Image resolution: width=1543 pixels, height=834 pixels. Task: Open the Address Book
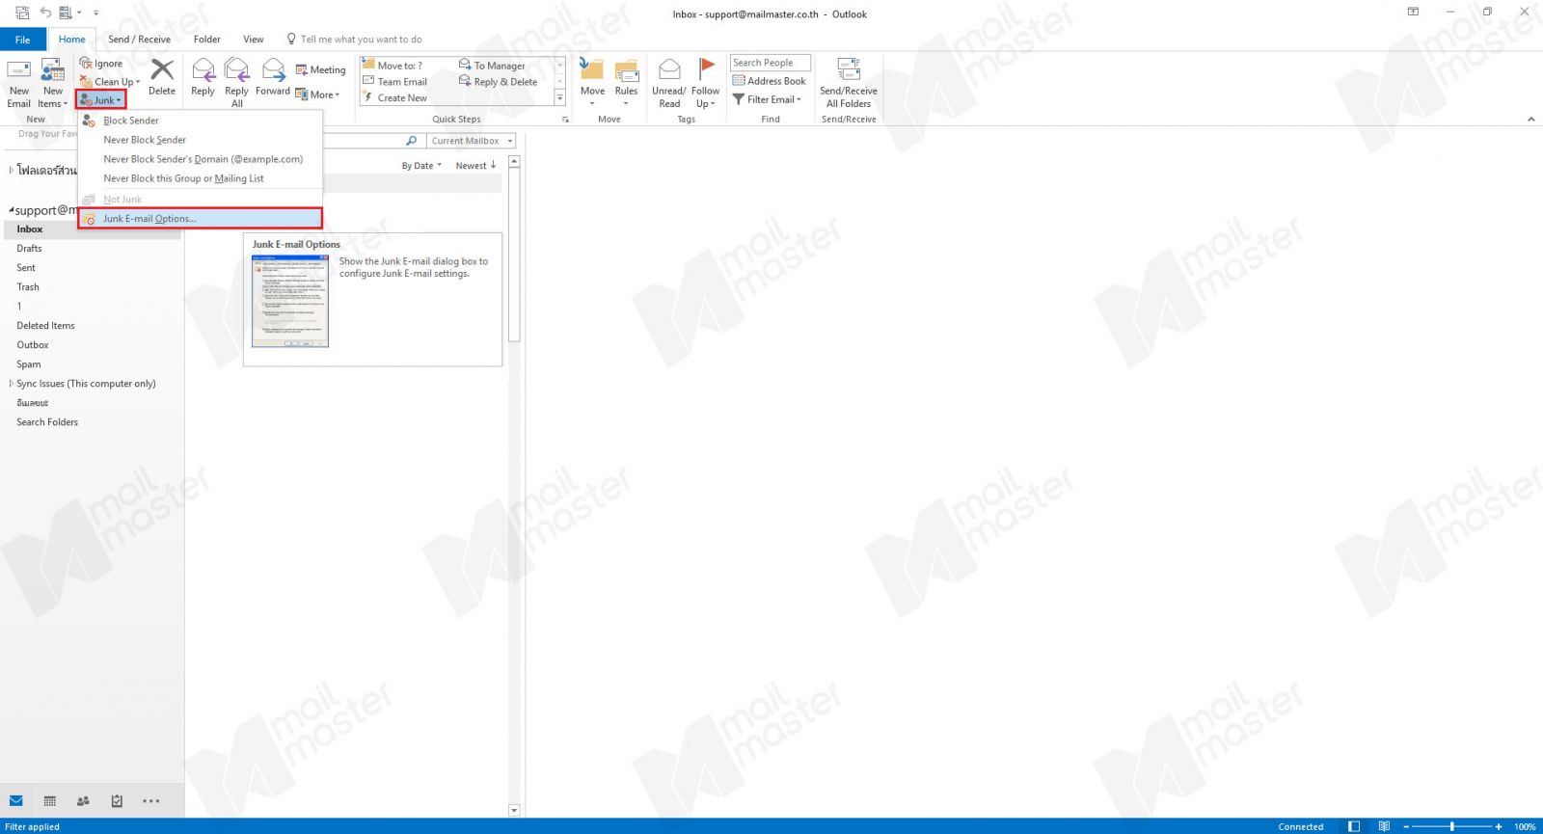click(x=770, y=81)
